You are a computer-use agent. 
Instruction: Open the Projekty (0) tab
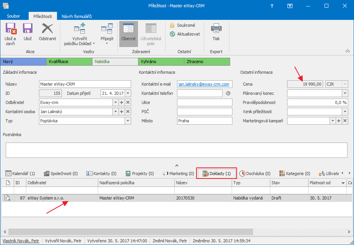click(140, 174)
